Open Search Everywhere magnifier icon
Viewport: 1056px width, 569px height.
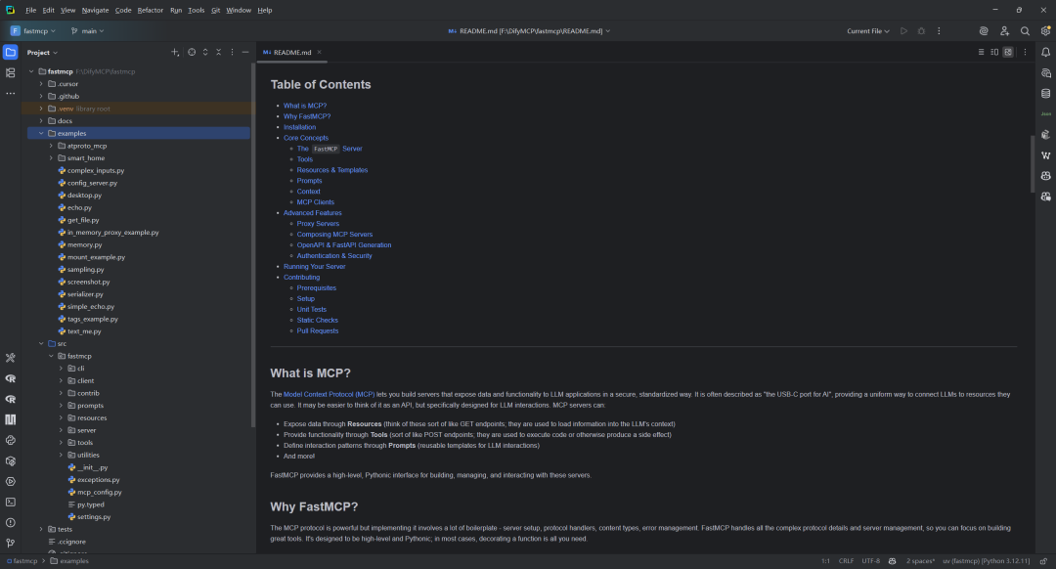1025,31
